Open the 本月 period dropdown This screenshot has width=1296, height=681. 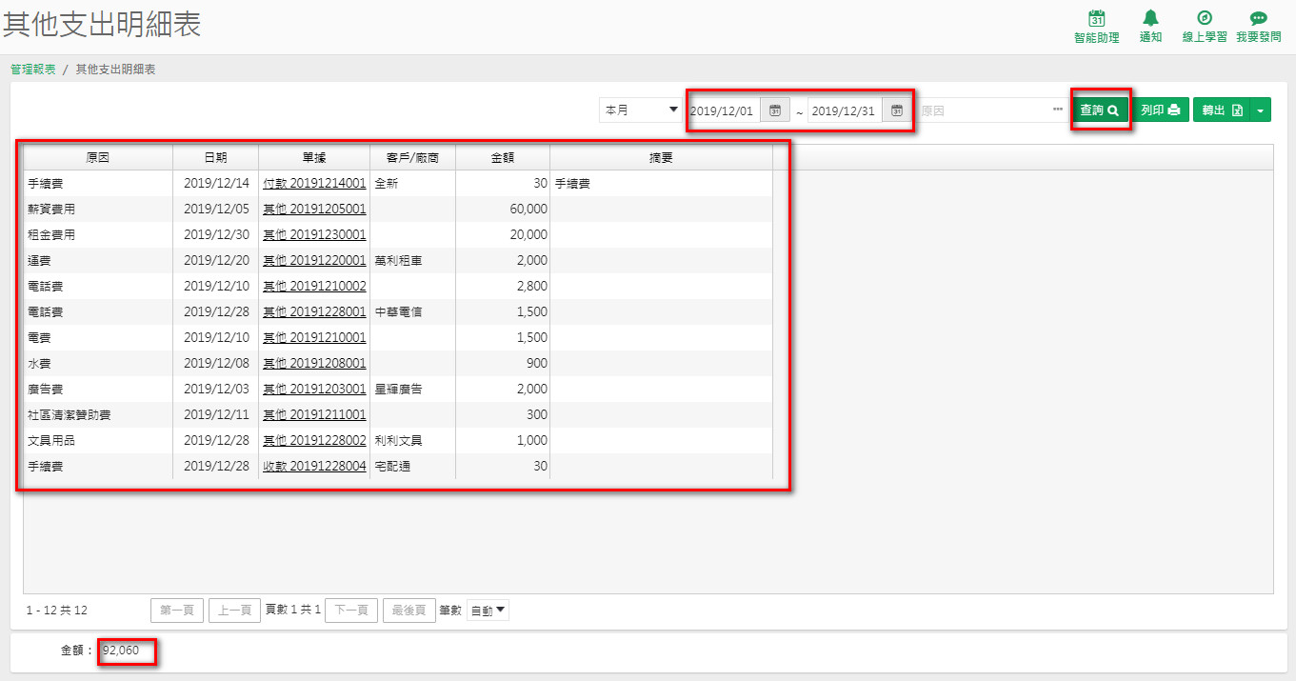(x=640, y=110)
